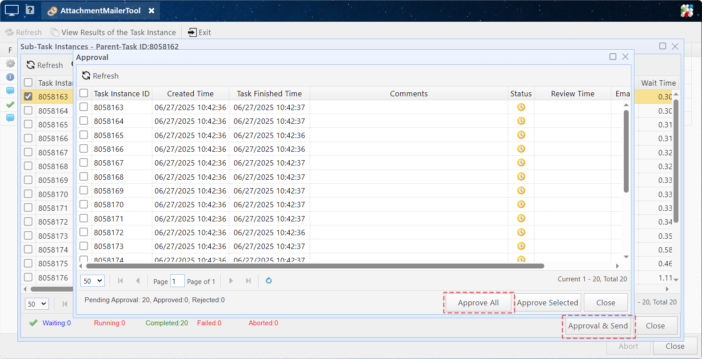Click the Approve Selected button
This screenshot has width=702, height=359.
(x=547, y=303)
